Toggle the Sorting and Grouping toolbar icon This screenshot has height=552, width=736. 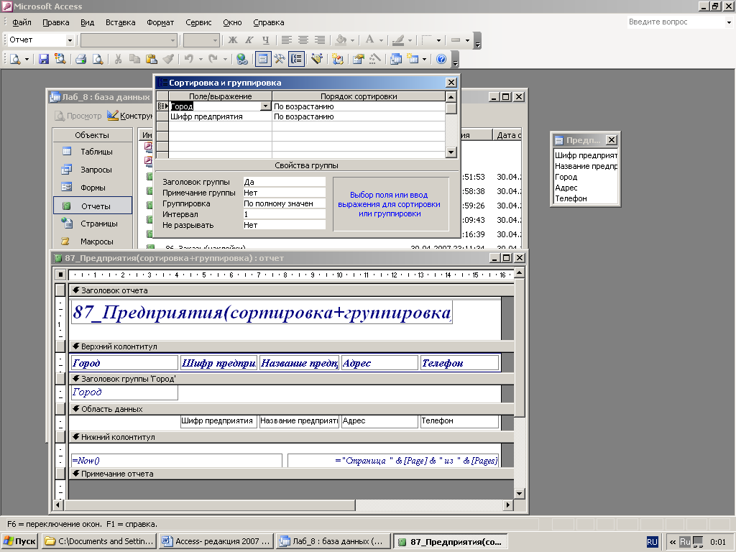pyautogui.click(x=296, y=59)
